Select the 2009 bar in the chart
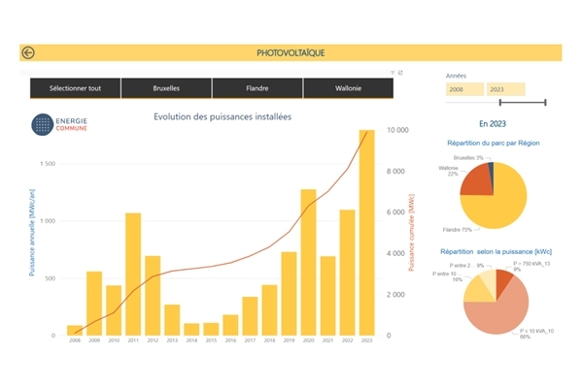 (94, 304)
